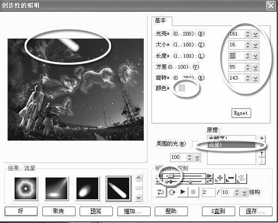
Task: Open the 颜色 color swatch
Action: [x=182, y=88]
